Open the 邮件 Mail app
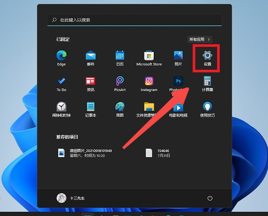 [x=90, y=58]
